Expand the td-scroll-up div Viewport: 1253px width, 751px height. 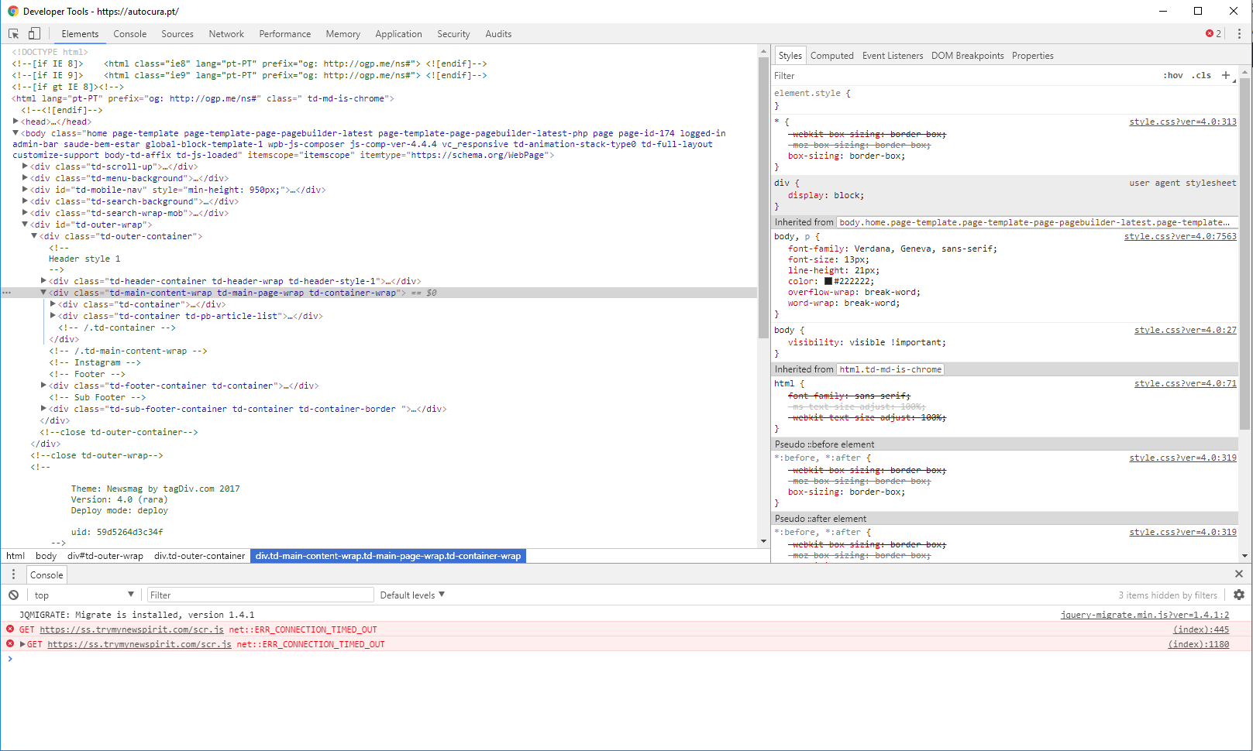[25, 166]
